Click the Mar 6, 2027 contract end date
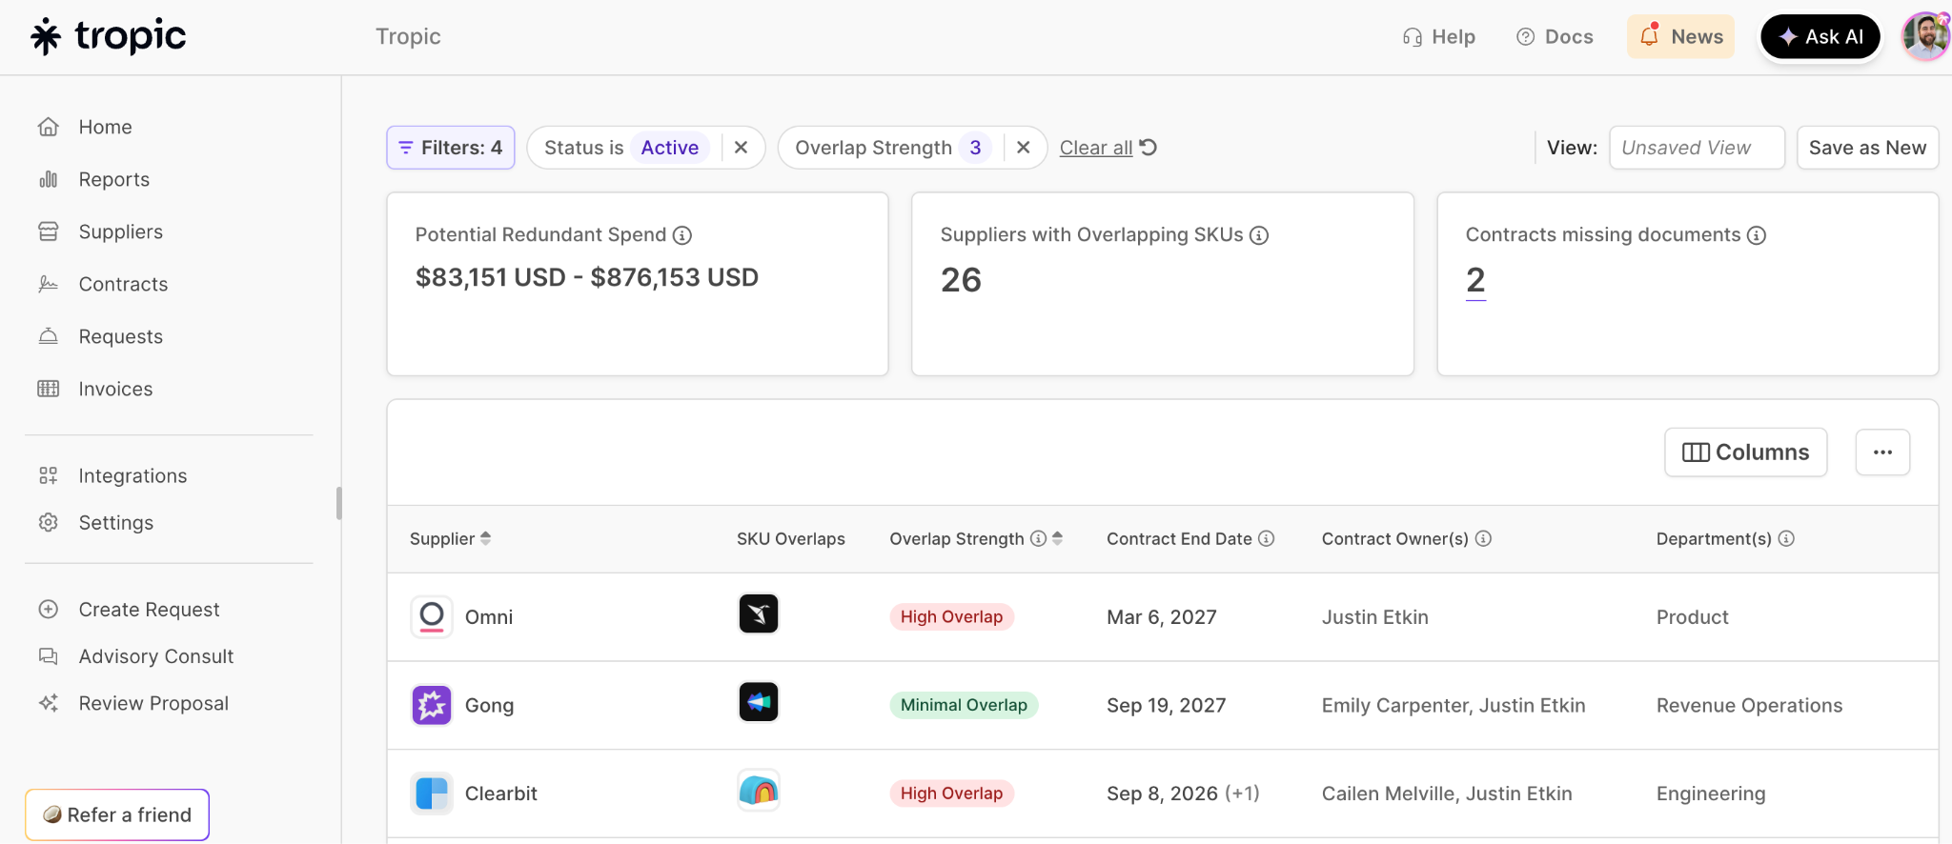This screenshot has width=1952, height=844. coord(1161,617)
